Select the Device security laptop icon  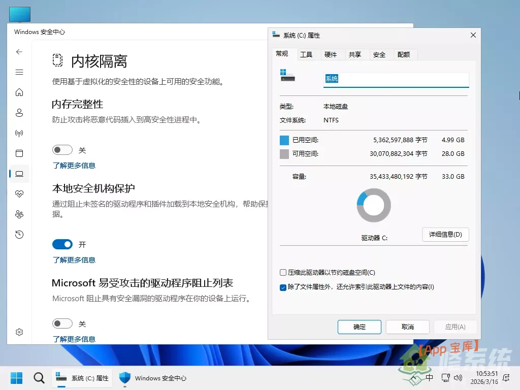[19, 174]
